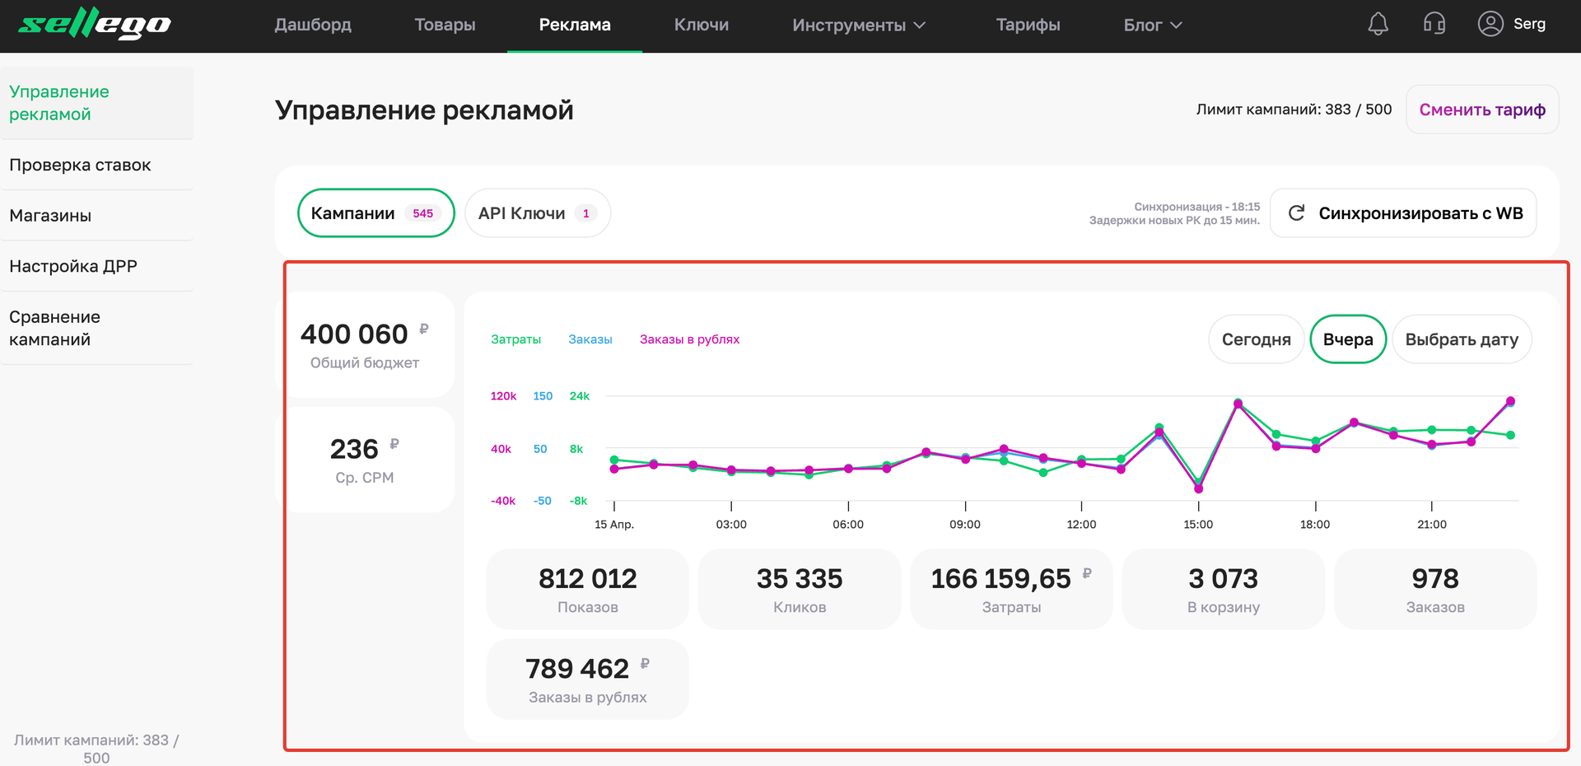The width and height of the screenshot is (1581, 766).
Task: Toggle the Заказы chart series
Action: pos(590,339)
